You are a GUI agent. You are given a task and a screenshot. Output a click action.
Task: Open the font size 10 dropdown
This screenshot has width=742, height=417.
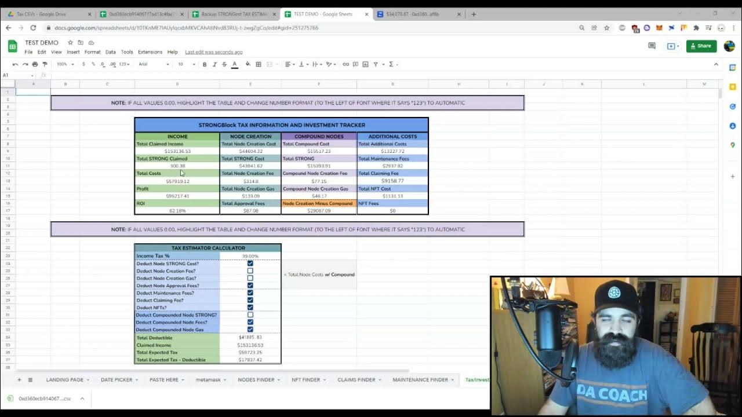click(x=185, y=64)
